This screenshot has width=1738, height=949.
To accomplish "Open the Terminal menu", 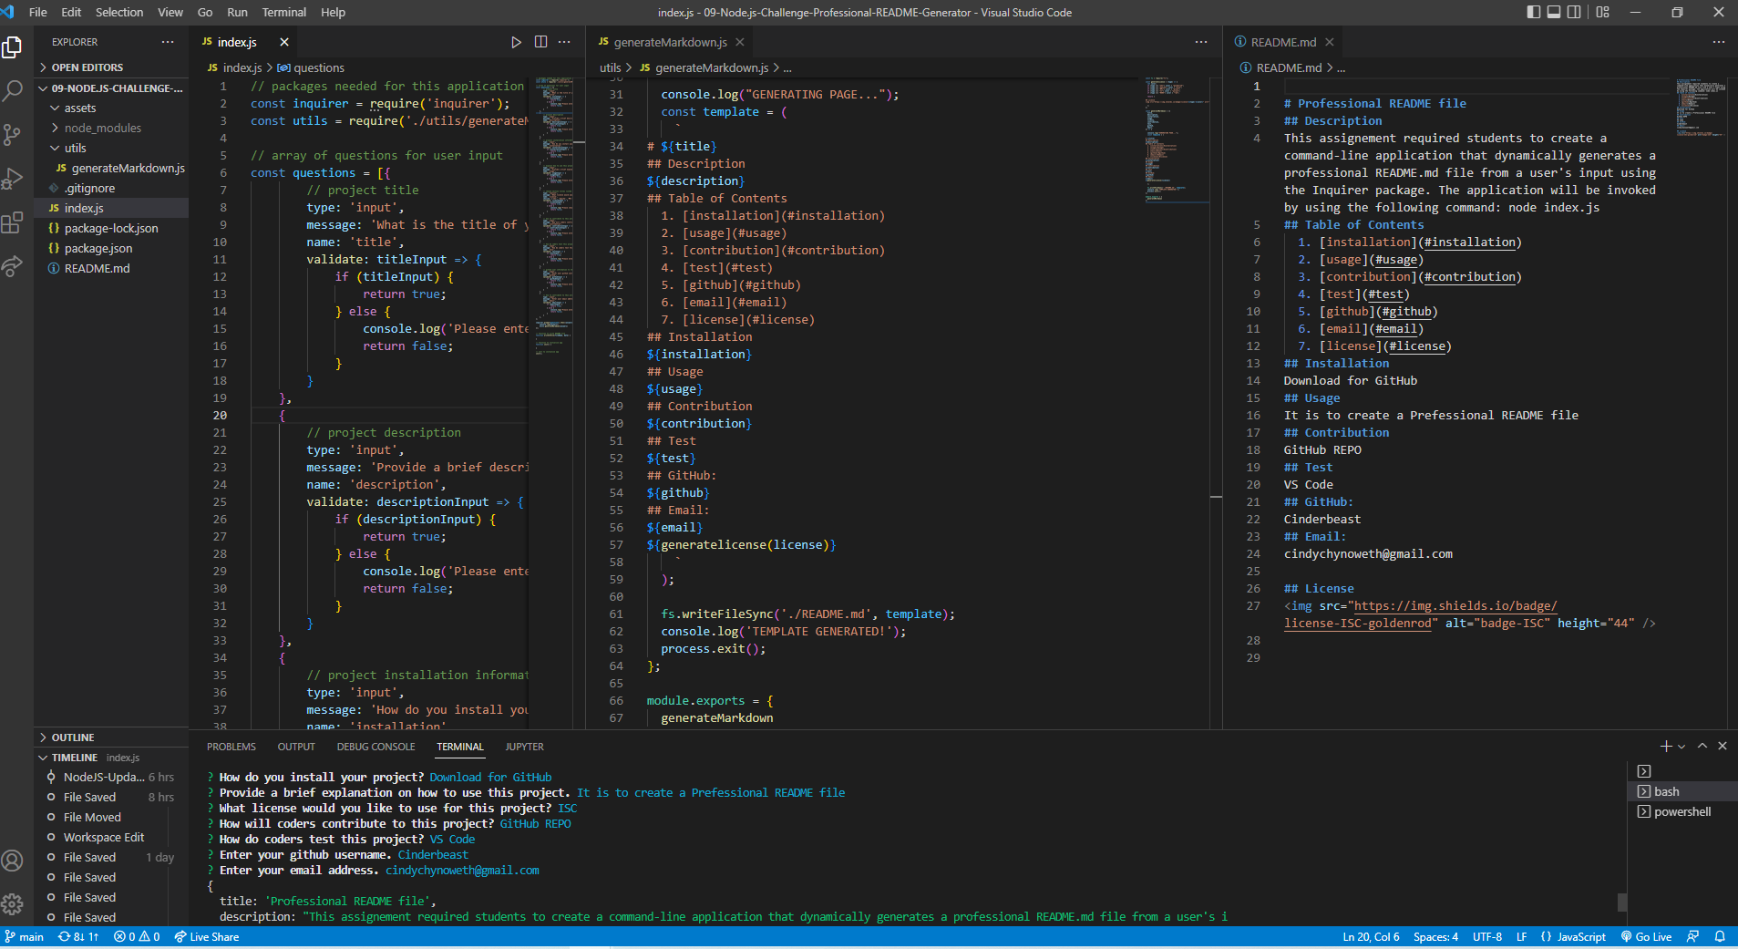I will (x=283, y=12).
